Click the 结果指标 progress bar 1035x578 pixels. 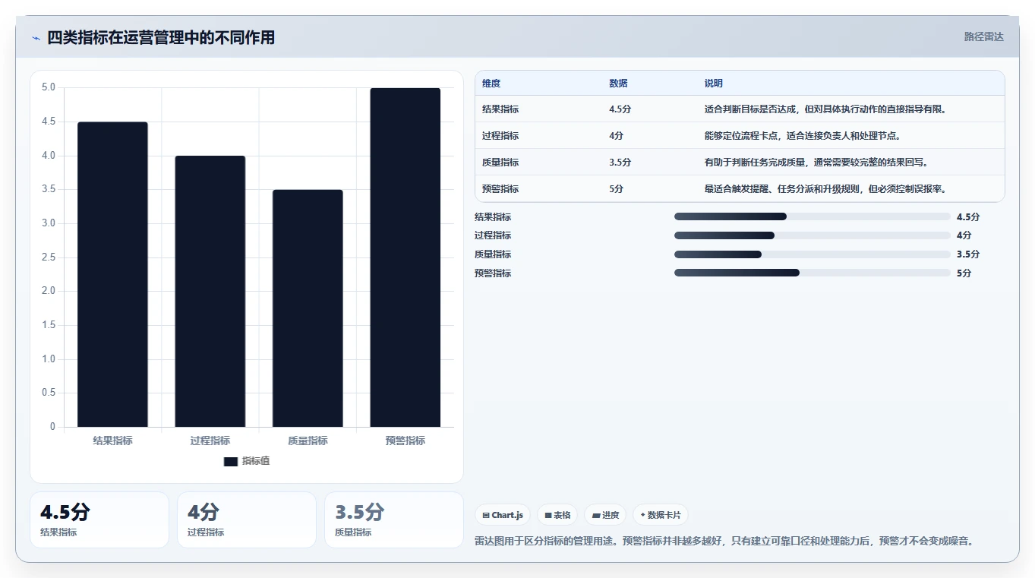point(813,216)
